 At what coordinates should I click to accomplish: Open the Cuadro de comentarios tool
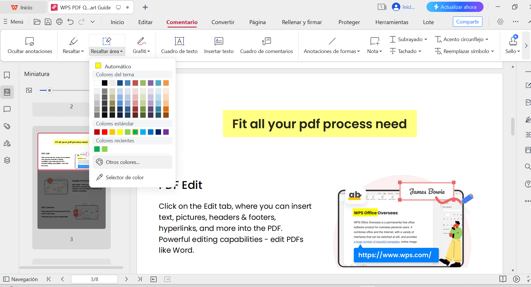[x=266, y=45]
